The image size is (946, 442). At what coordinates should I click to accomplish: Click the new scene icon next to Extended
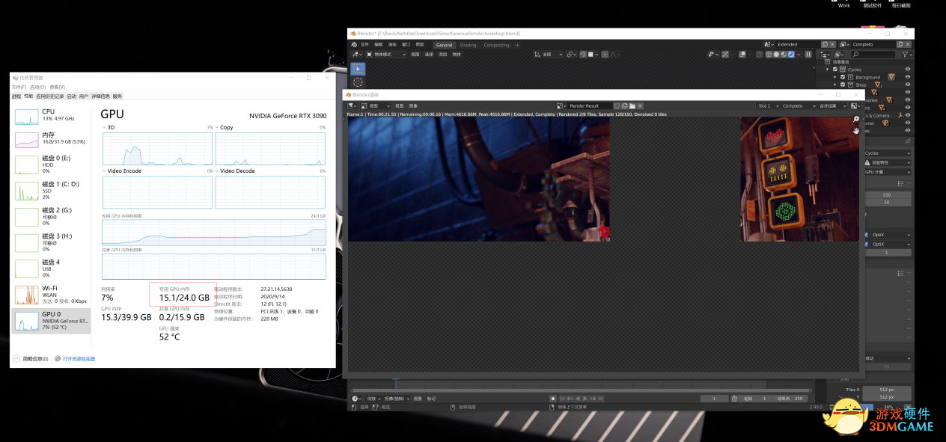[x=825, y=44]
